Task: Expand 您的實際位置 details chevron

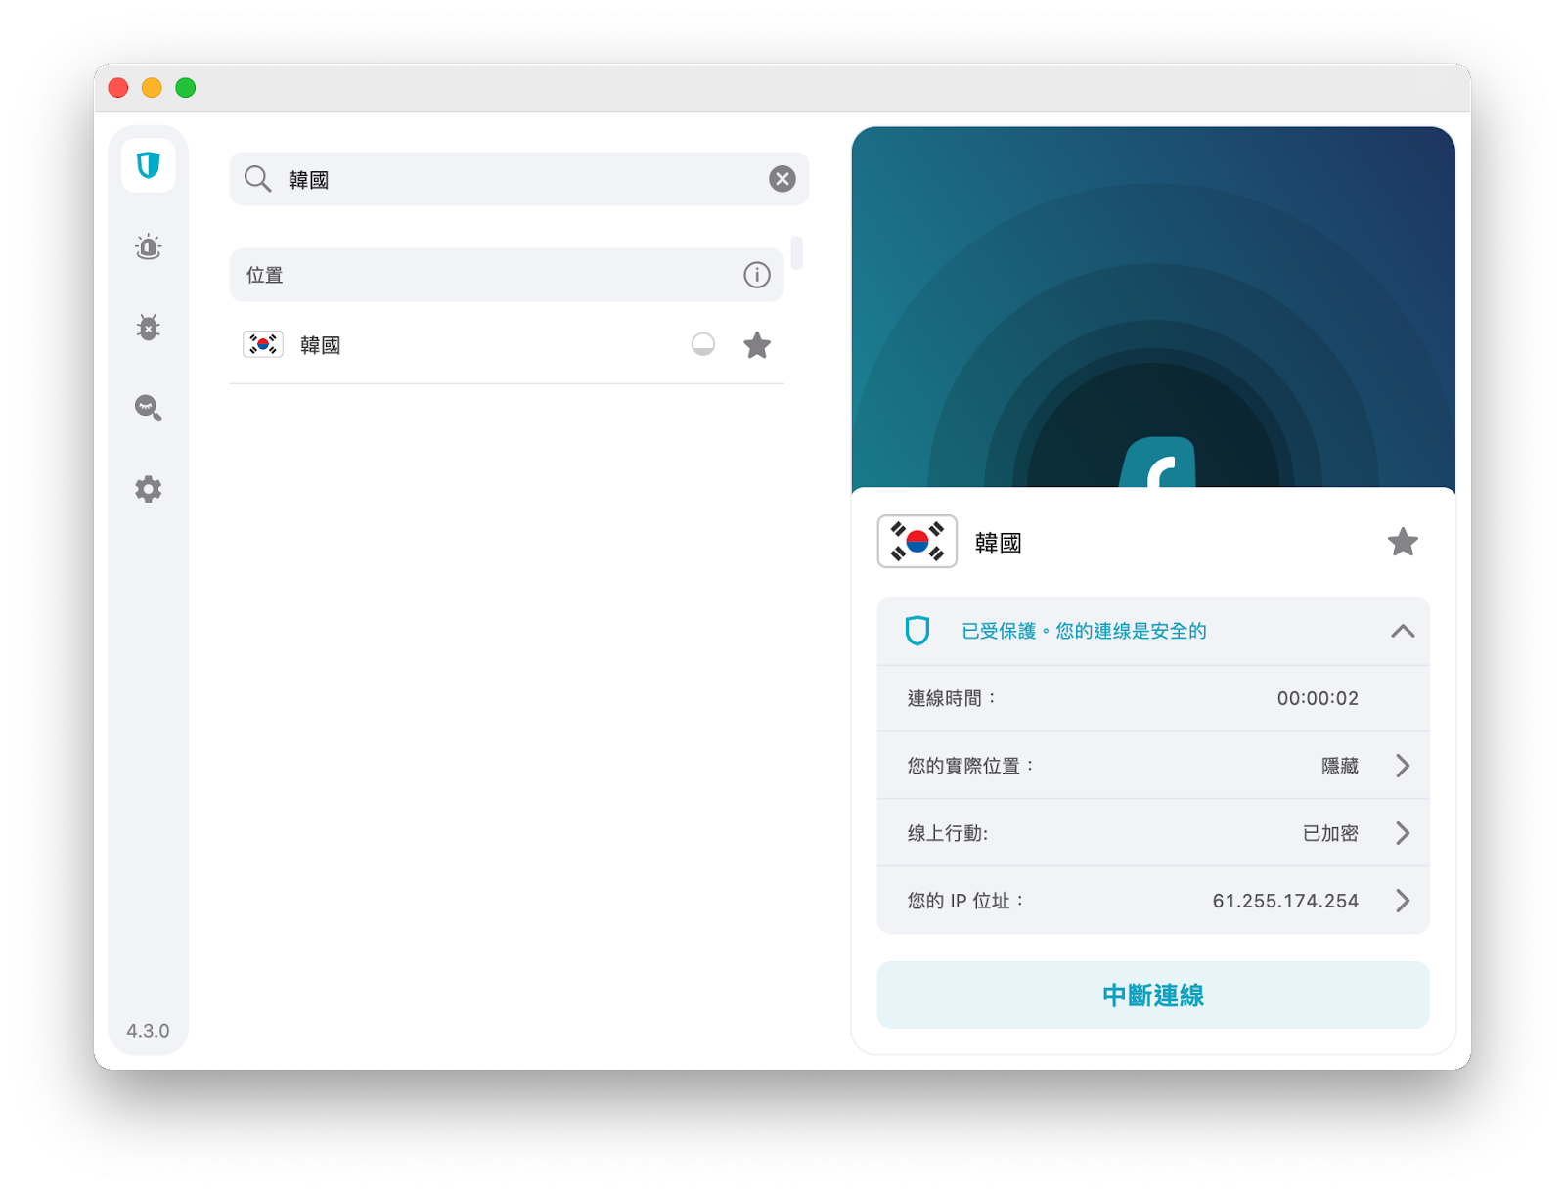Action: coord(1403,766)
